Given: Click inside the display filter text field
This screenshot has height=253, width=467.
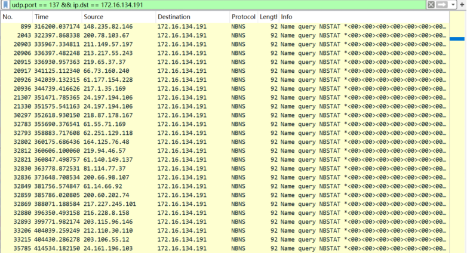Looking at the screenshot, I should (218, 5).
